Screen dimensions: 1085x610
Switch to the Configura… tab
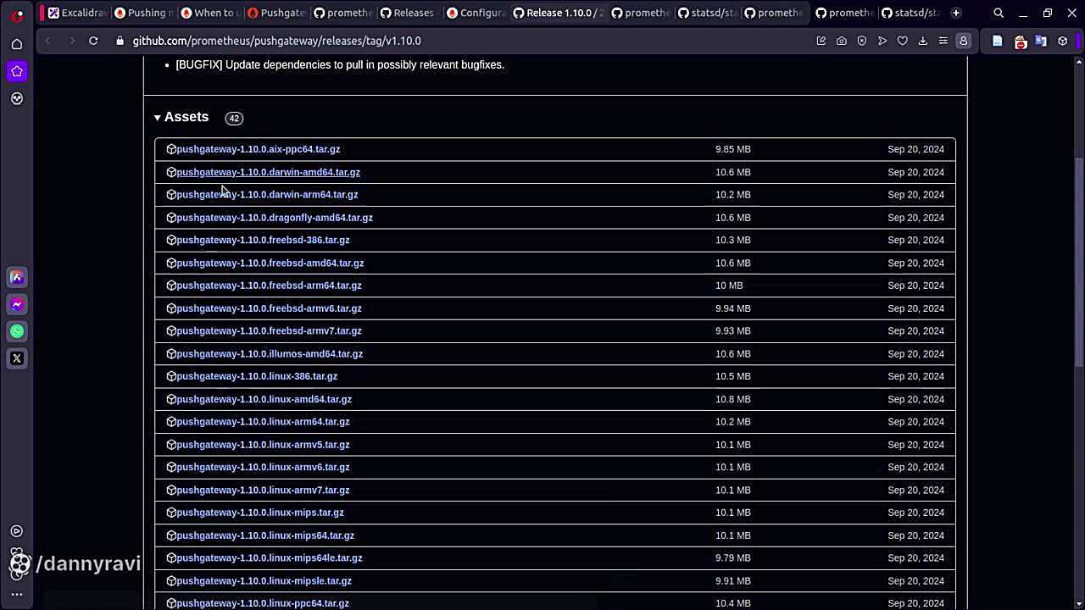pyautogui.click(x=475, y=13)
